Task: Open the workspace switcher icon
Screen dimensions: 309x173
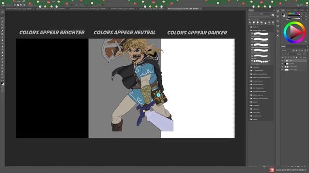Action: (x=301, y=5)
